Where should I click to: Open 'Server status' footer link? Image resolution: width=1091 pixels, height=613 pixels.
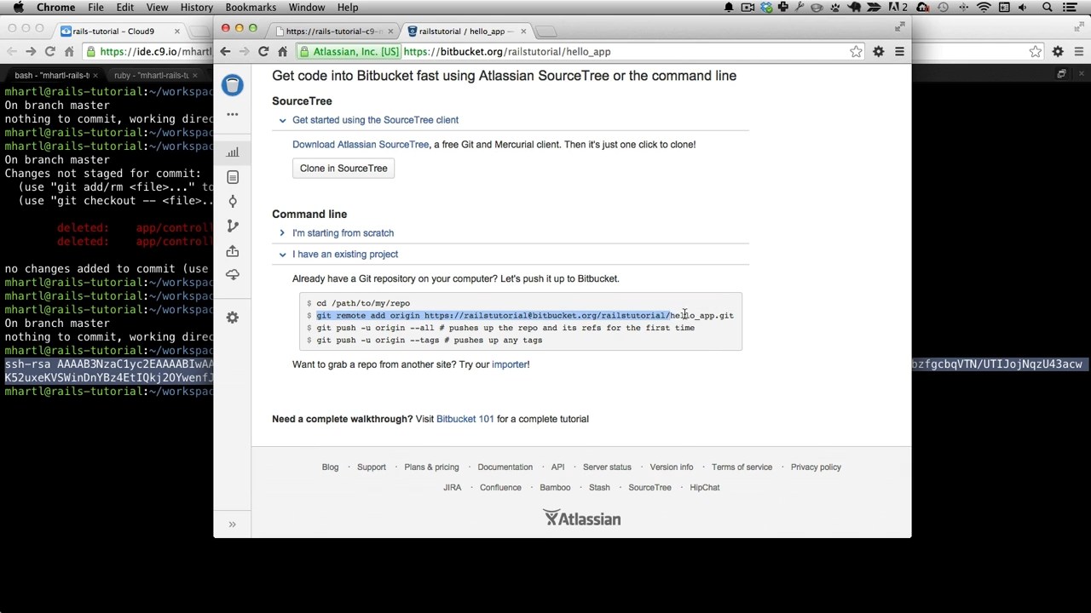(x=607, y=467)
